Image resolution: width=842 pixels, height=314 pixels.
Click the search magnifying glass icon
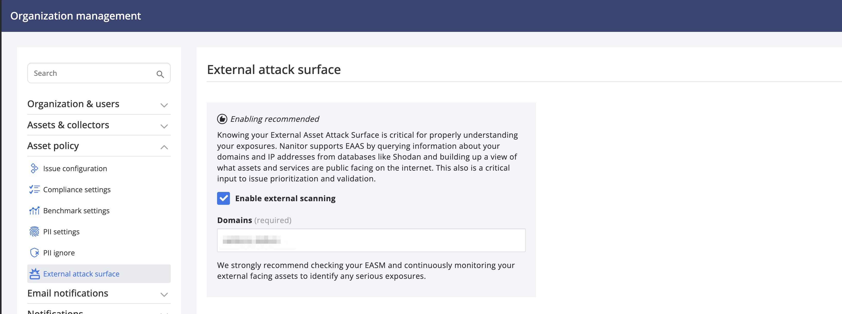[x=160, y=74]
